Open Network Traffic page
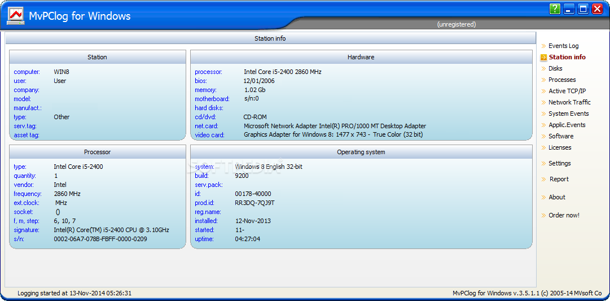The width and height of the screenshot is (610, 301). click(x=569, y=102)
